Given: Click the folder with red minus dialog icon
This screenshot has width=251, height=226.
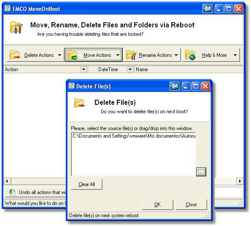Looking at the screenshot, I should [79, 103].
